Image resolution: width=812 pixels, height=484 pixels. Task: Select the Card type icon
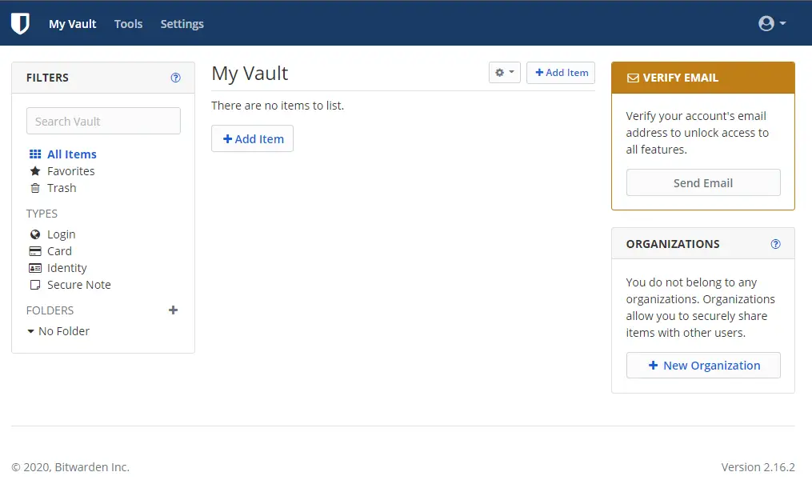[x=36, y=250]
